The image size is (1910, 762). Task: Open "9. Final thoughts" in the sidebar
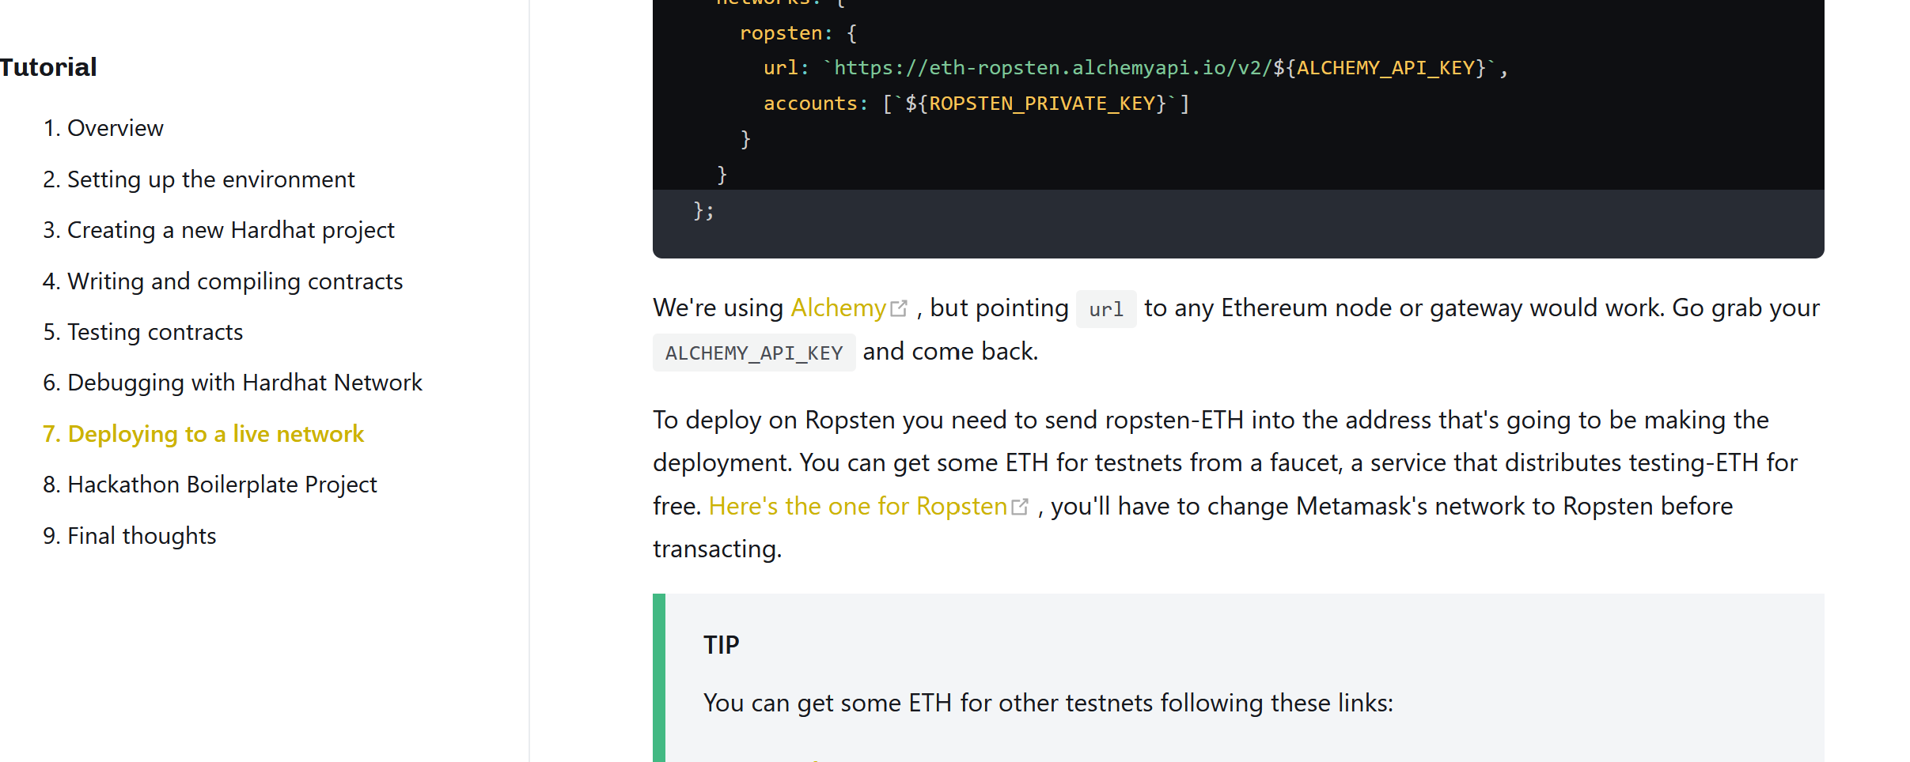click(x=129, y=535)
